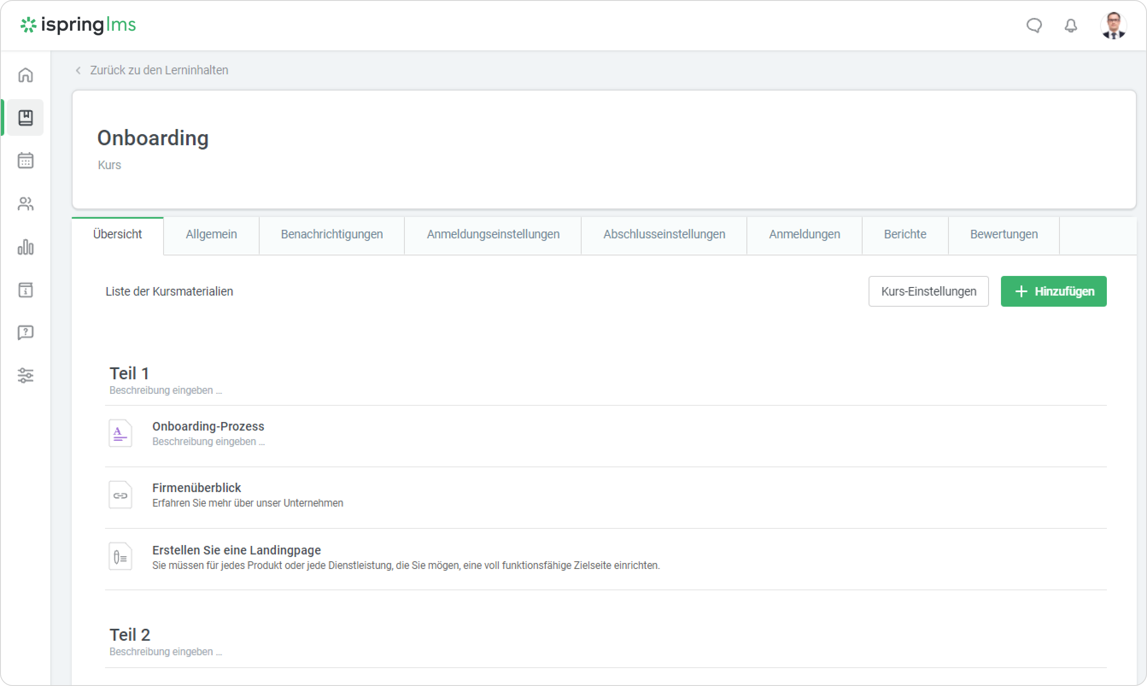Open the help question bubble icon
Screen dimensions: 1147x686
(x=26, y=332)
